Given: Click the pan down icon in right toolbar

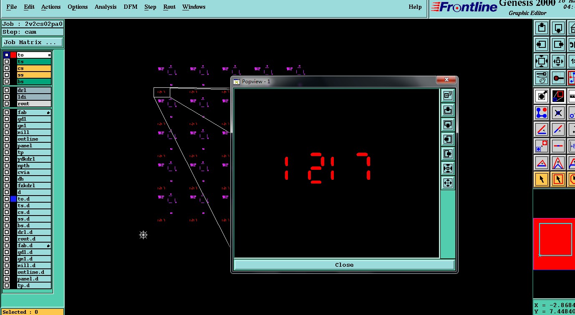Looking at the screenshot, I should pos(558,28).
